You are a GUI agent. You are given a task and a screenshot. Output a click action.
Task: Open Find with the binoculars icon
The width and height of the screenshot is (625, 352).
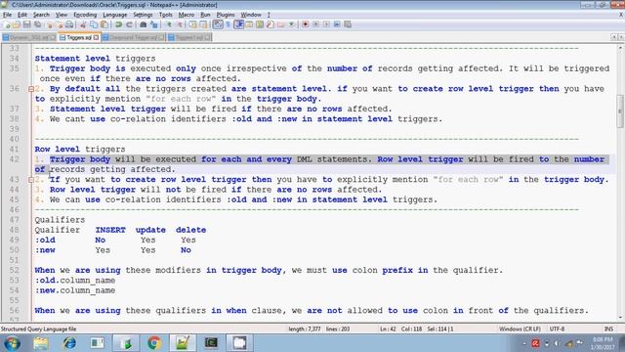[144, 24]
